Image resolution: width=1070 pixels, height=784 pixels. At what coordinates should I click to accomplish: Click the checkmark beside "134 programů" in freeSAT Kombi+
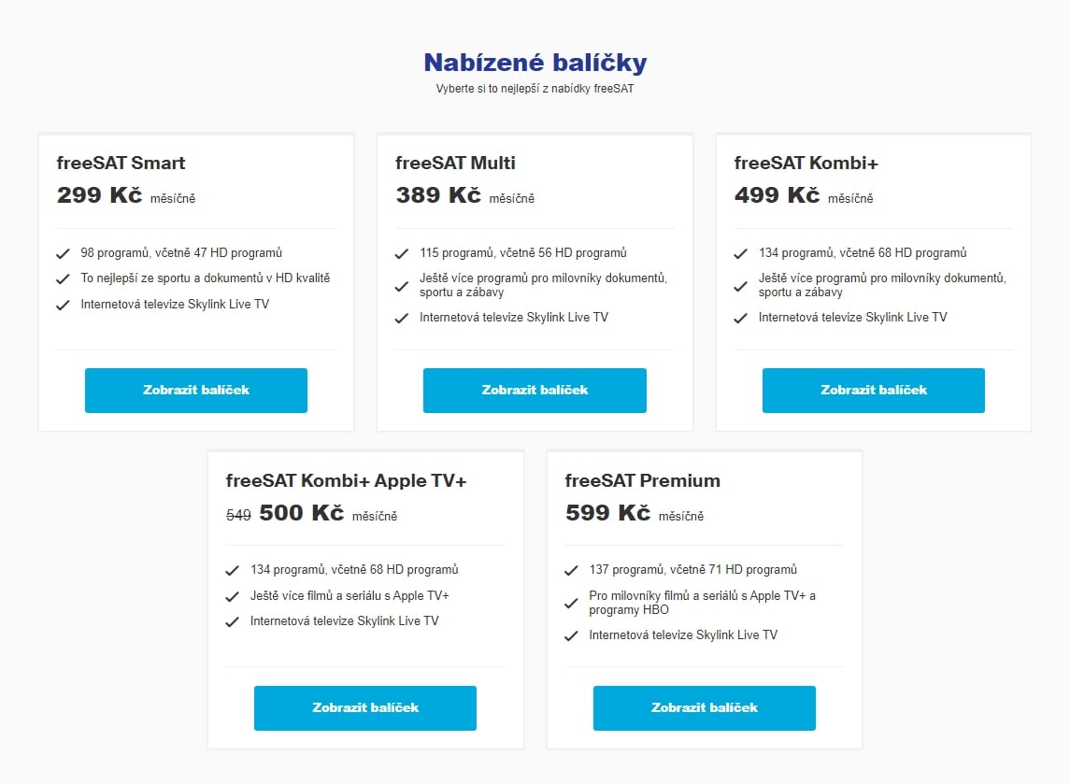741,252
